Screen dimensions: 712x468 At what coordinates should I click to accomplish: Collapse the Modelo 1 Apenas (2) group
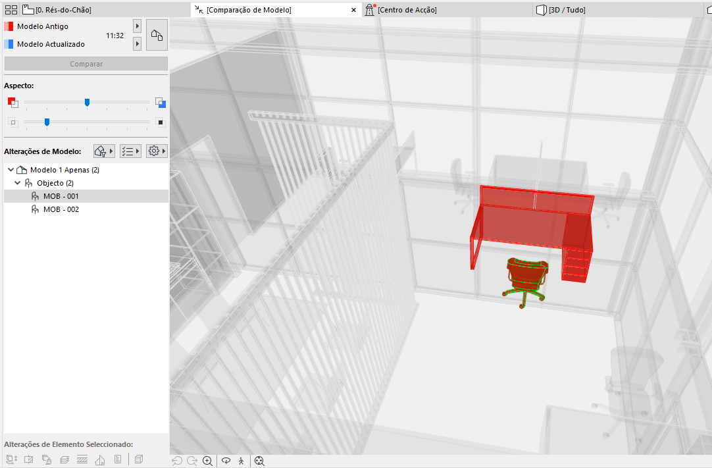pyautogui.click(x=11, y=170)
